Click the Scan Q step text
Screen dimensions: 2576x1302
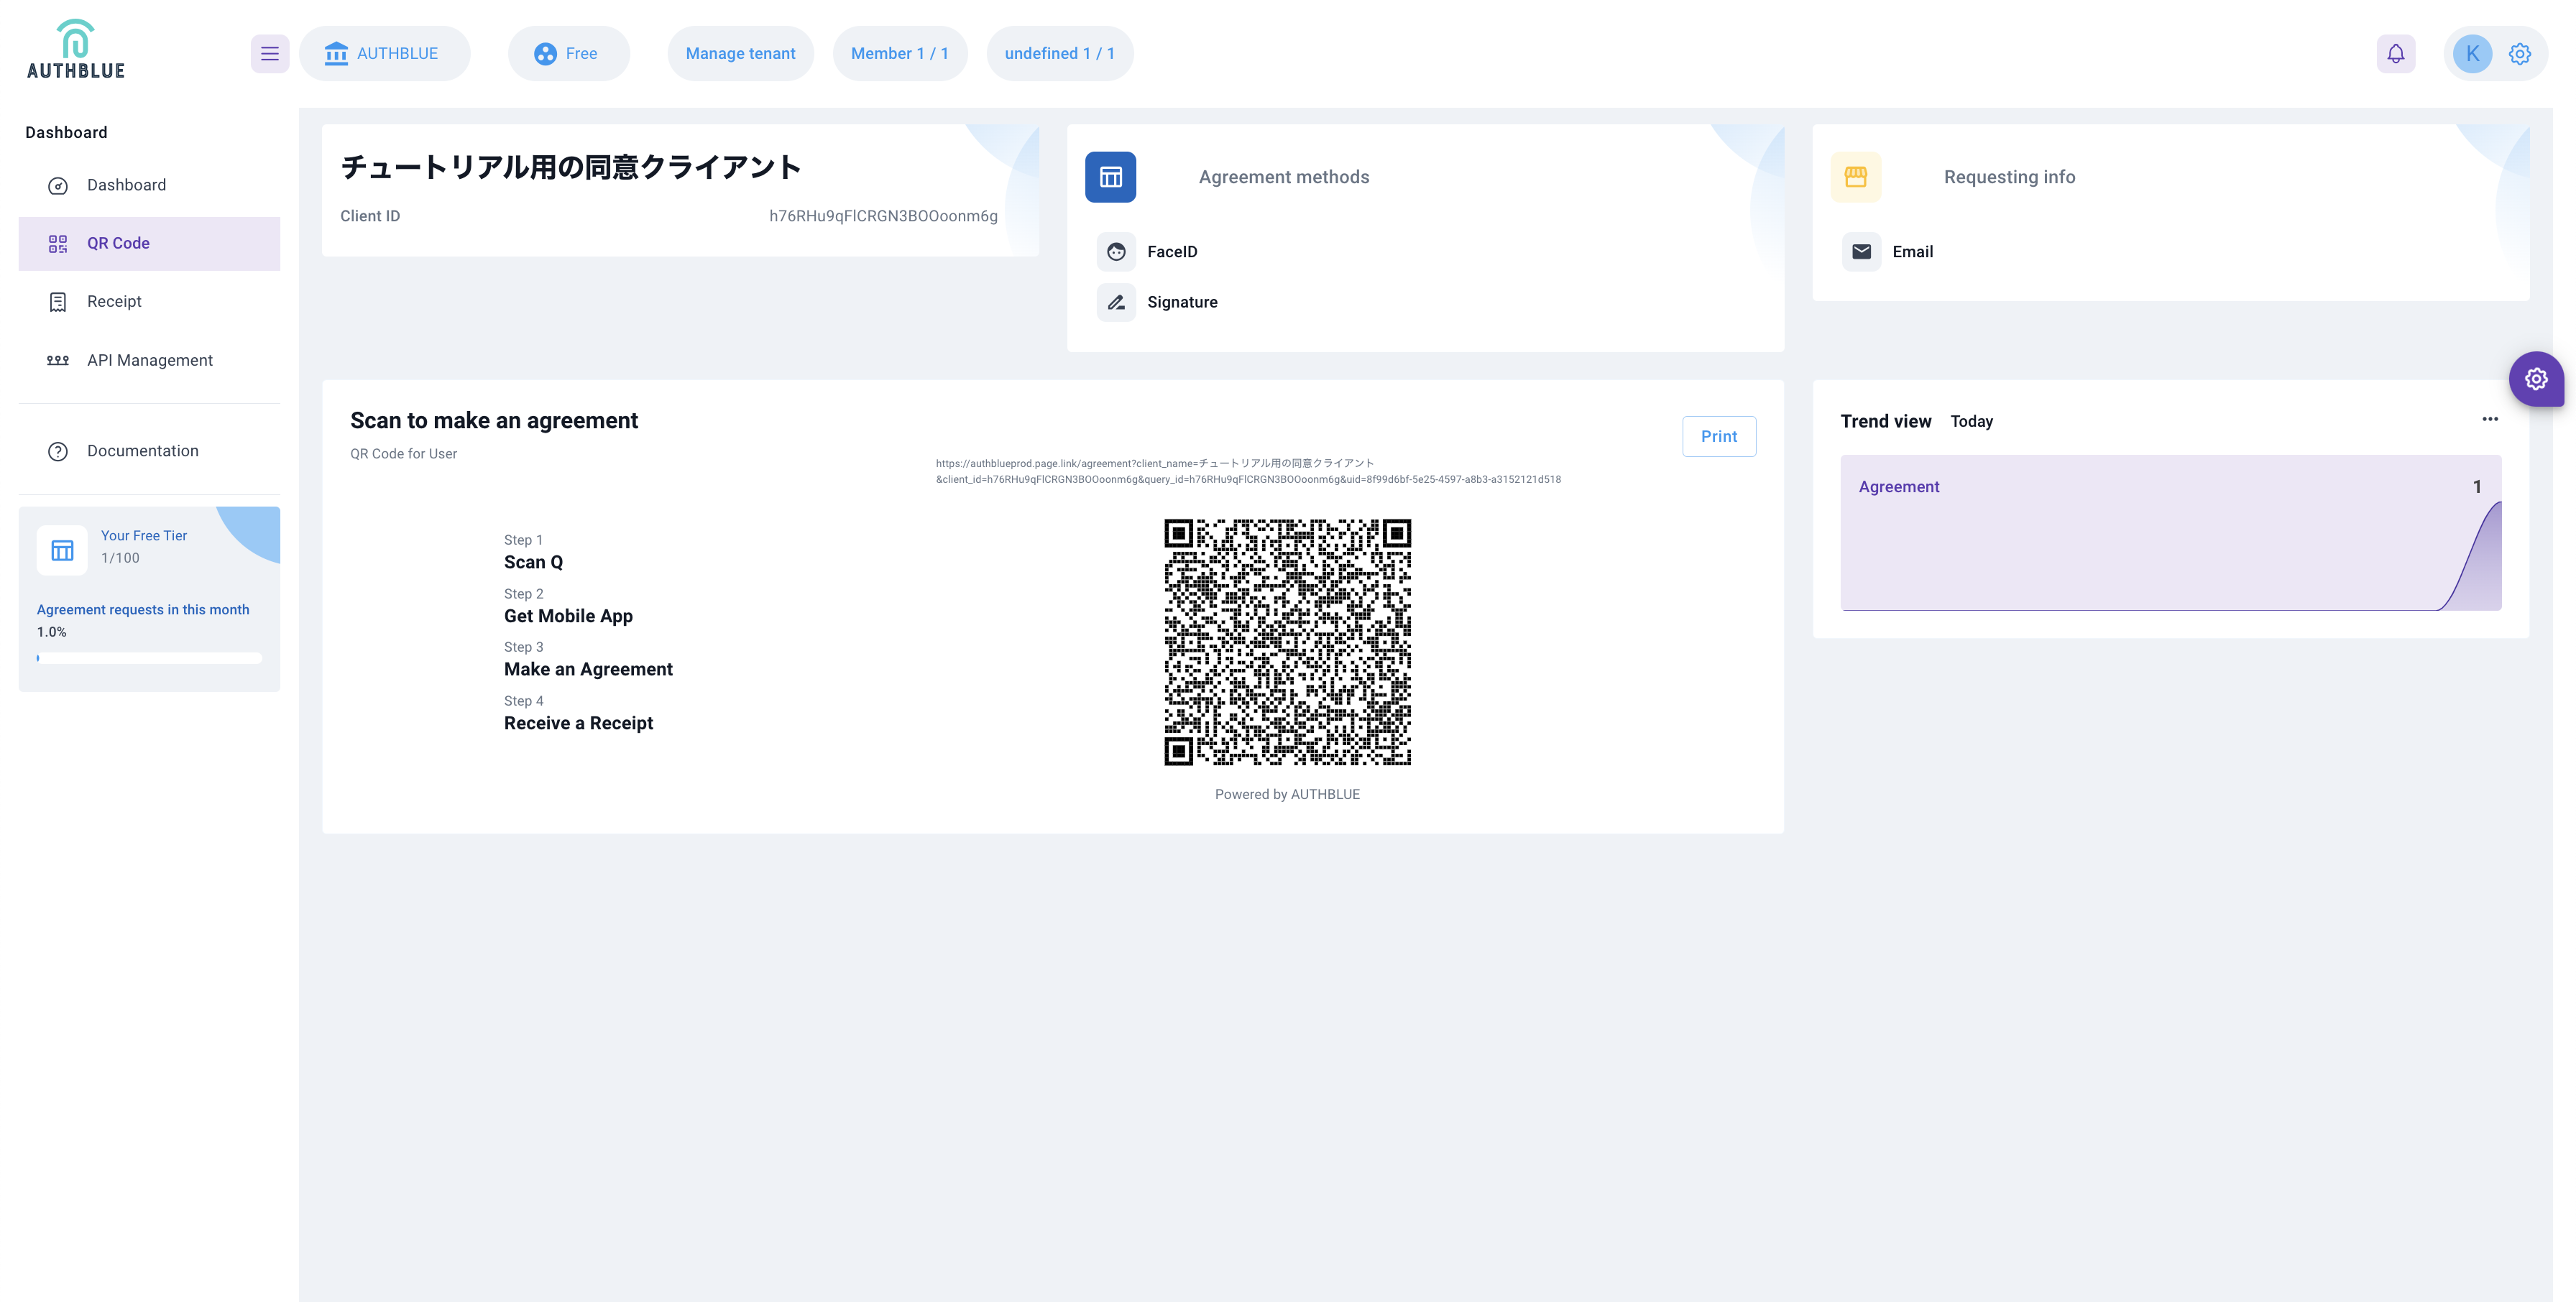point(533,562)
